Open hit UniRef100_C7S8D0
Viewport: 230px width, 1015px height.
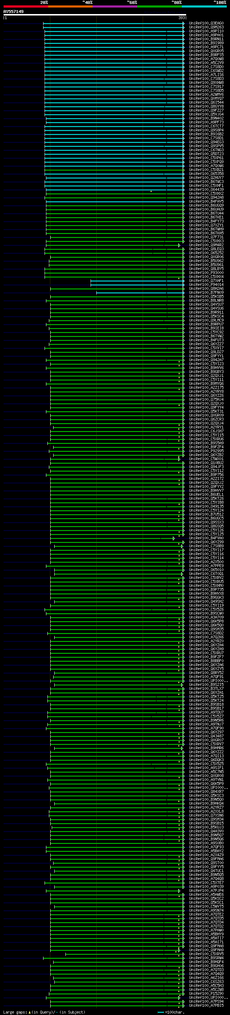pos(206,67)
